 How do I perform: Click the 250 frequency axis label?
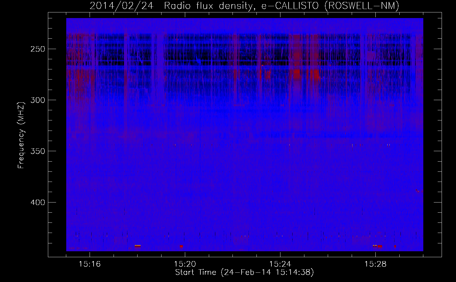click(x=37, y=49)
